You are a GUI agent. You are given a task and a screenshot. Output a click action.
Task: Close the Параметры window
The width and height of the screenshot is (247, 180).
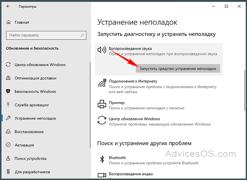click(239, 6)
